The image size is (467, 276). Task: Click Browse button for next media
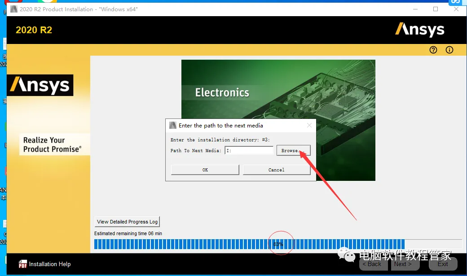tap(293, 150)
